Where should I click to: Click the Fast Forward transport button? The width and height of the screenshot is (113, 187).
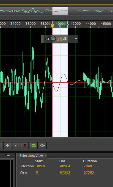pyautogui.click(x=7, y=145)
